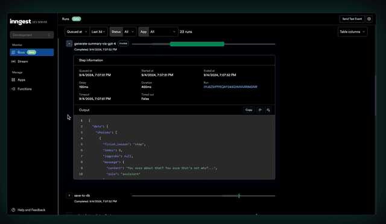Viewport: 386px width, 224px height.
Task: Click the Apps grid icon
Action: [x=13, y=79]
